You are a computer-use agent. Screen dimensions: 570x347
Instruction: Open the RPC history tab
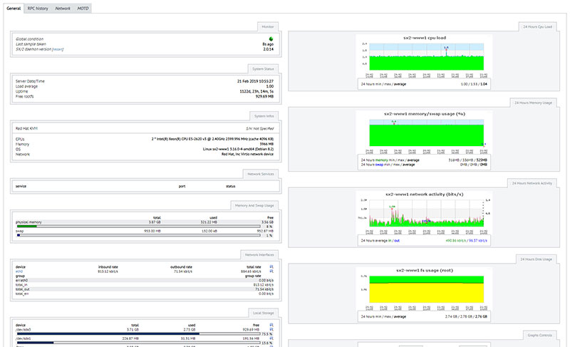pyautogui.click(x=38, y=9)
